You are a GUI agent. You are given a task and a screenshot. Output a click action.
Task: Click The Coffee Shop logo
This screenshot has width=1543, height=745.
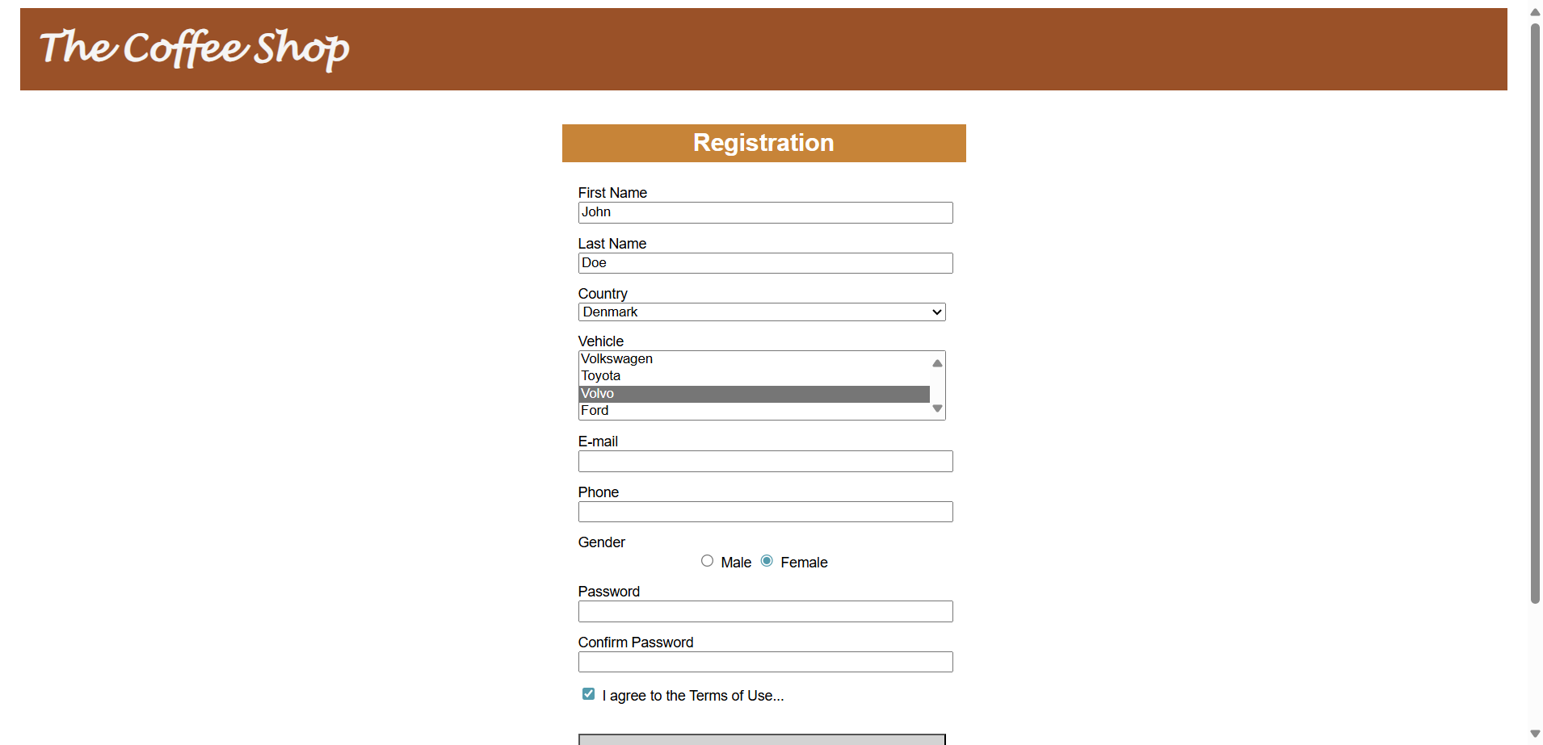[195, 48]
